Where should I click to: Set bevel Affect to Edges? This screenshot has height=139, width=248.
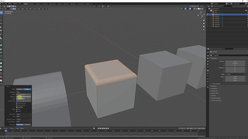28,89
